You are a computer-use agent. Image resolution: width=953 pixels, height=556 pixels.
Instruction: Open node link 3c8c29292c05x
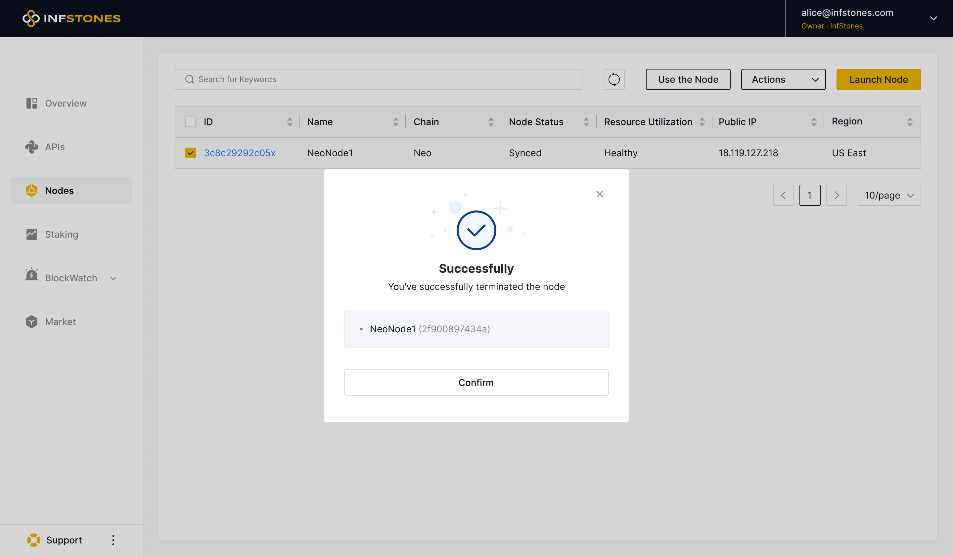(x=239, y=153)
